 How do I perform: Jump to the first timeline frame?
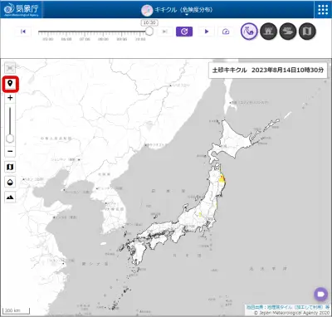[x=23, y=32]
